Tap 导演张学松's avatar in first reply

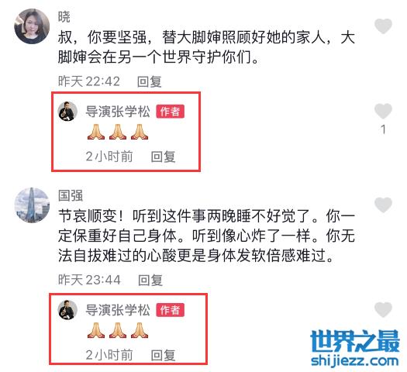click(67, 112)
